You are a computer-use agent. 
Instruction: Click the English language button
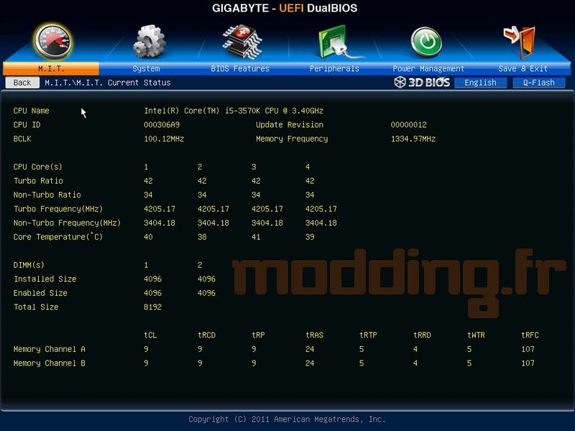pyautogui.click(x=480, y=83)
